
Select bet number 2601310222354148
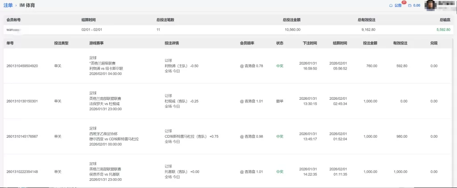pyautogui.click(x=22, y=172)
